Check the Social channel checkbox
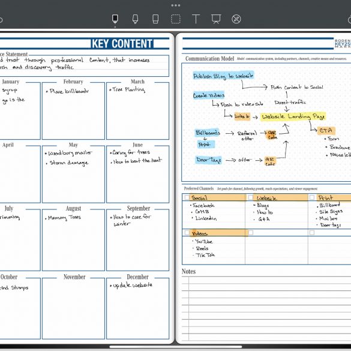The image size is (351, 351). point(187,197)
